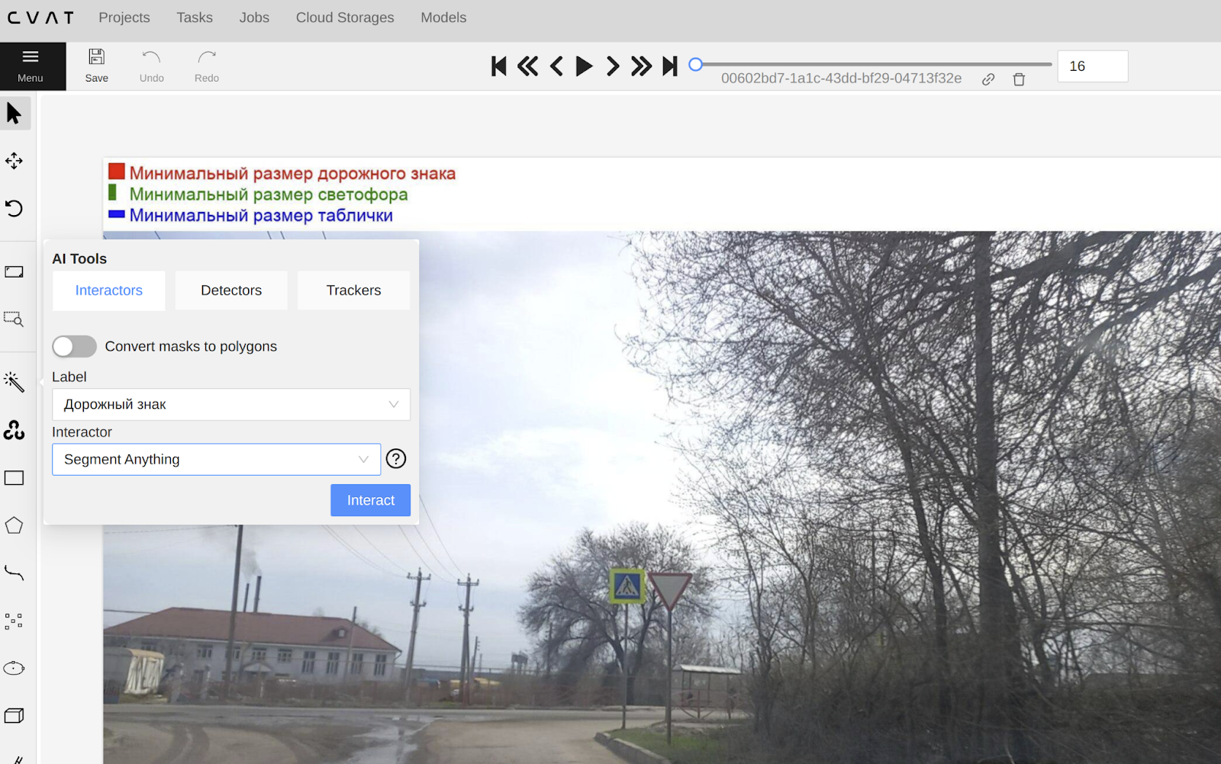Go to the last frame
The image size is (1221, 764).
pyautogui.click(x=670, y=66)
